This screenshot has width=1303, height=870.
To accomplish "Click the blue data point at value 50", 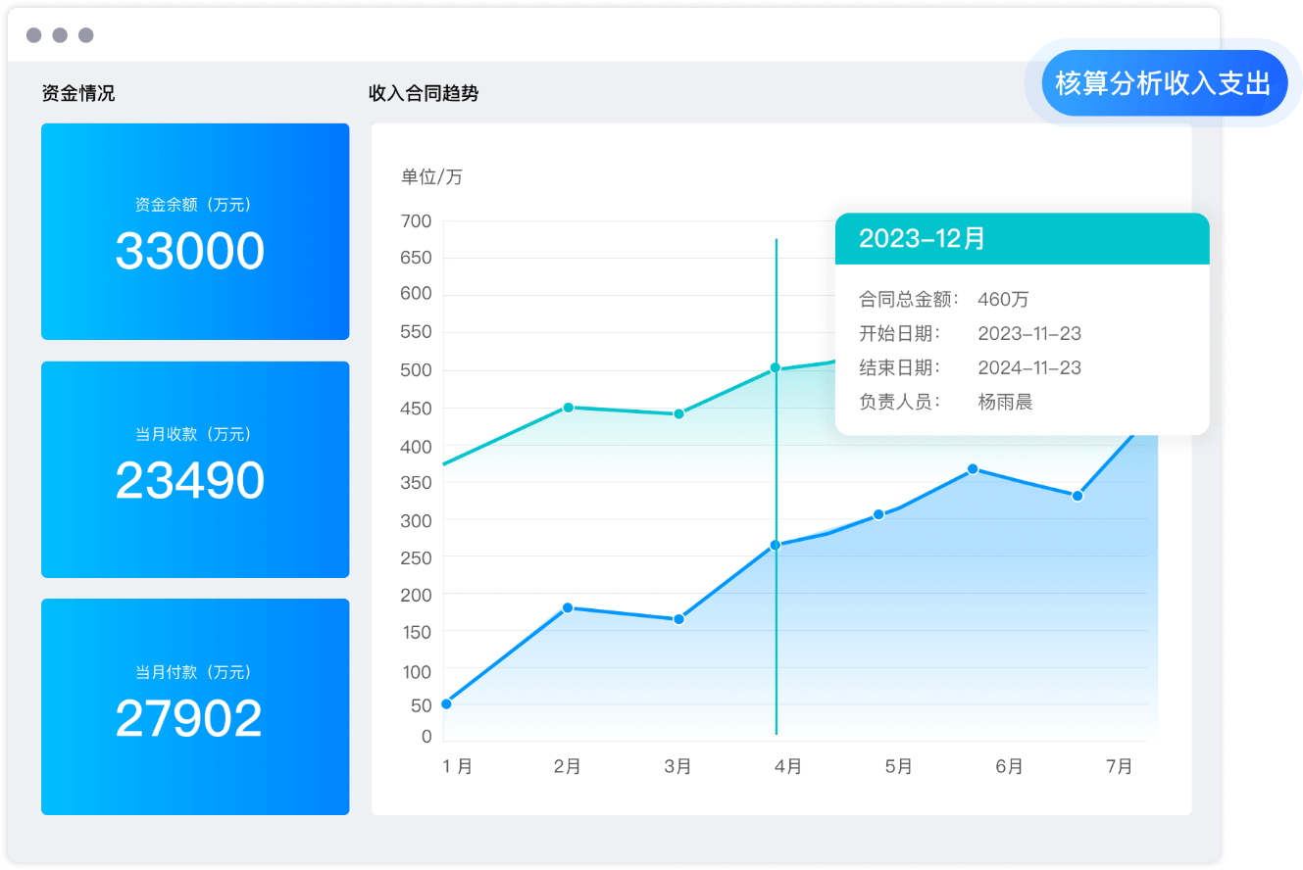I will pyautogui.click(x=446, y=703).
